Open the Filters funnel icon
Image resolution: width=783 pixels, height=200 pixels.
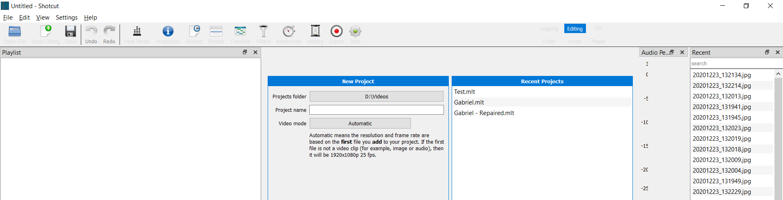[264, 31]
